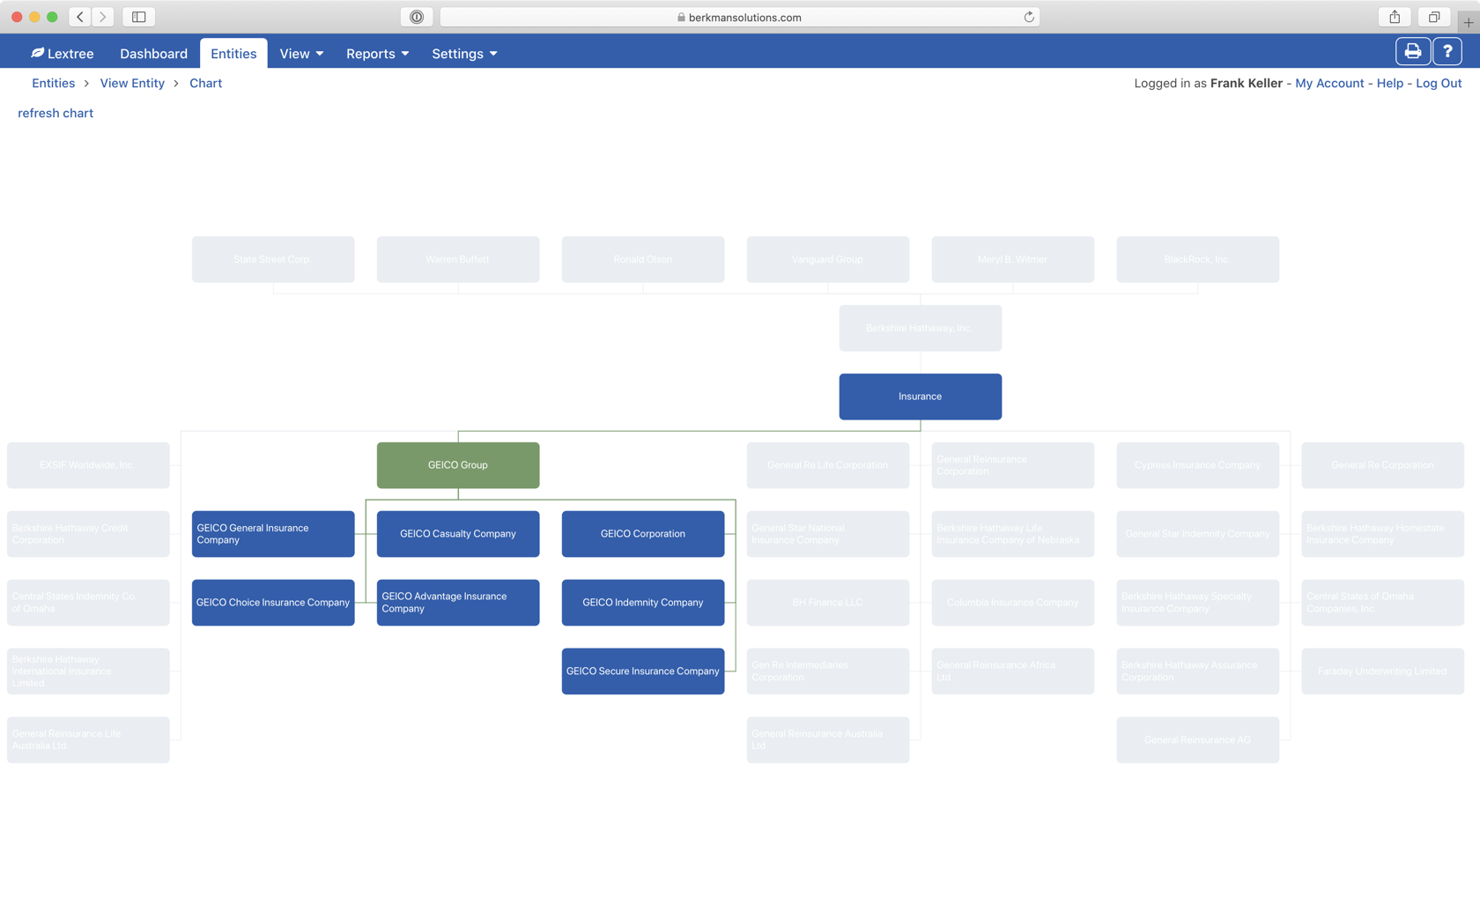Click the faded BH Finance LLC node

828,603
